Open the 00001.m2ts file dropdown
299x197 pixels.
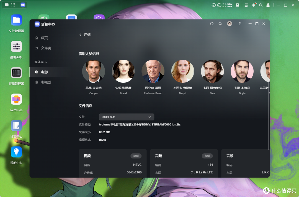(127, 117)
